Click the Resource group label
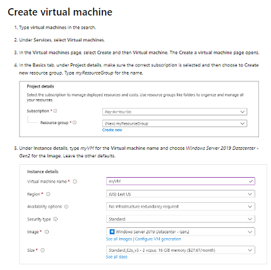 point(54,123)
